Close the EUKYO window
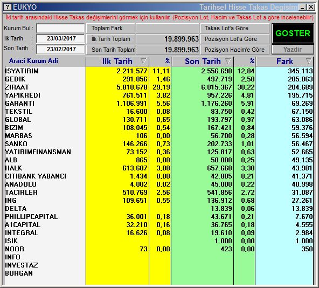Image resolution: width=319 pixels, height=288 pixels. coord(311,8)
